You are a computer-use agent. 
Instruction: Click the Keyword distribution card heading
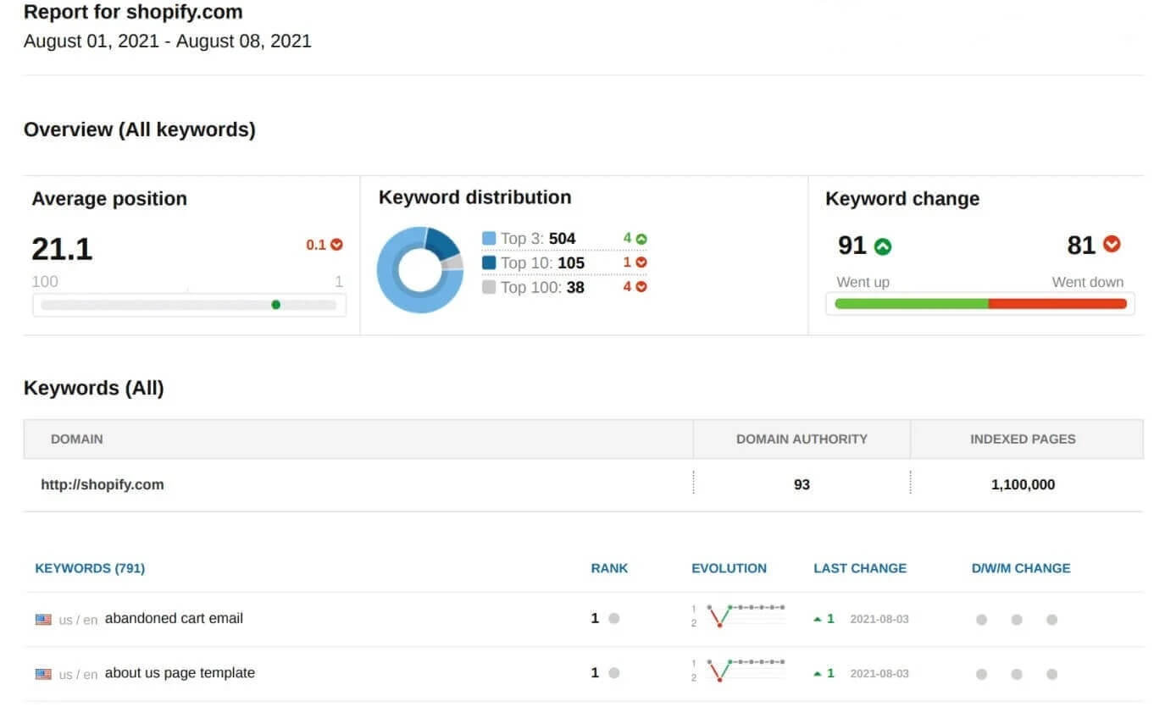(x=475, y=197)
